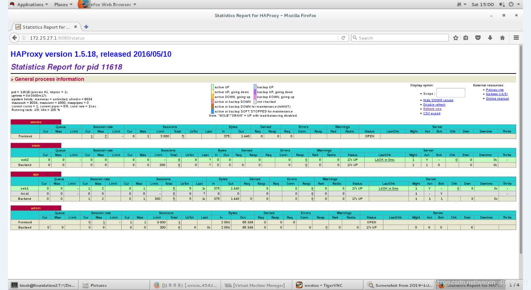This screenshot has height=290, width=531.
Task: Open Firefox hamburger menu
Action: click(516, 38)
